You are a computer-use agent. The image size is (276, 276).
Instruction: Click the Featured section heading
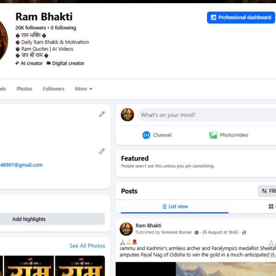[135, 158]
